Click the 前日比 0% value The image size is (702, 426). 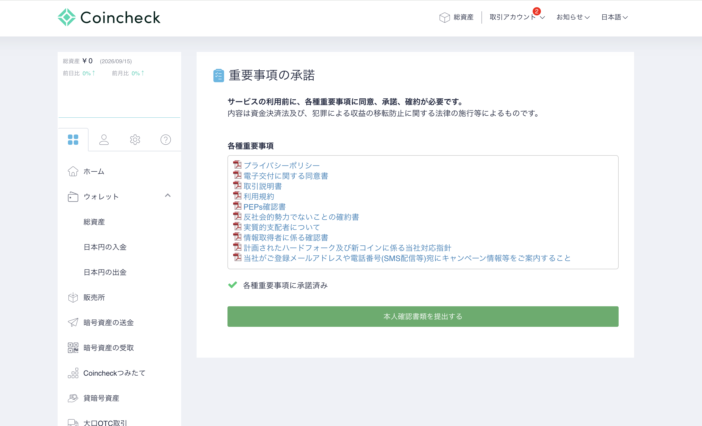[x=89, y=73]
